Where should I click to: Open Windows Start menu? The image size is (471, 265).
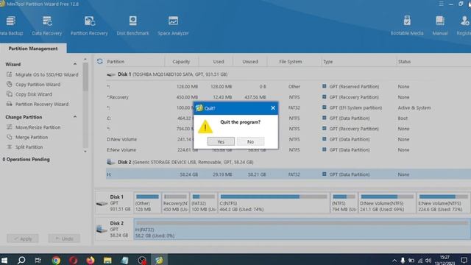click(4, 260)
